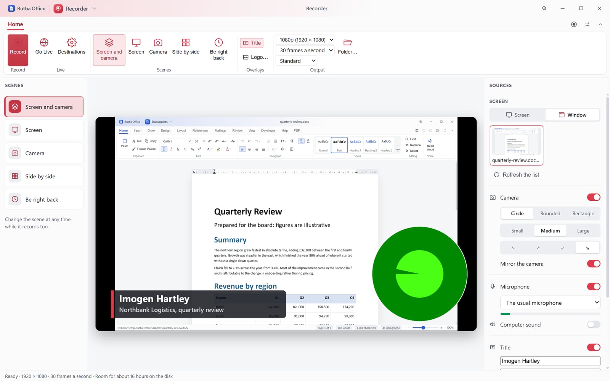
Task: Turn off the Title toggle in Sources
Action: (594, 347)
